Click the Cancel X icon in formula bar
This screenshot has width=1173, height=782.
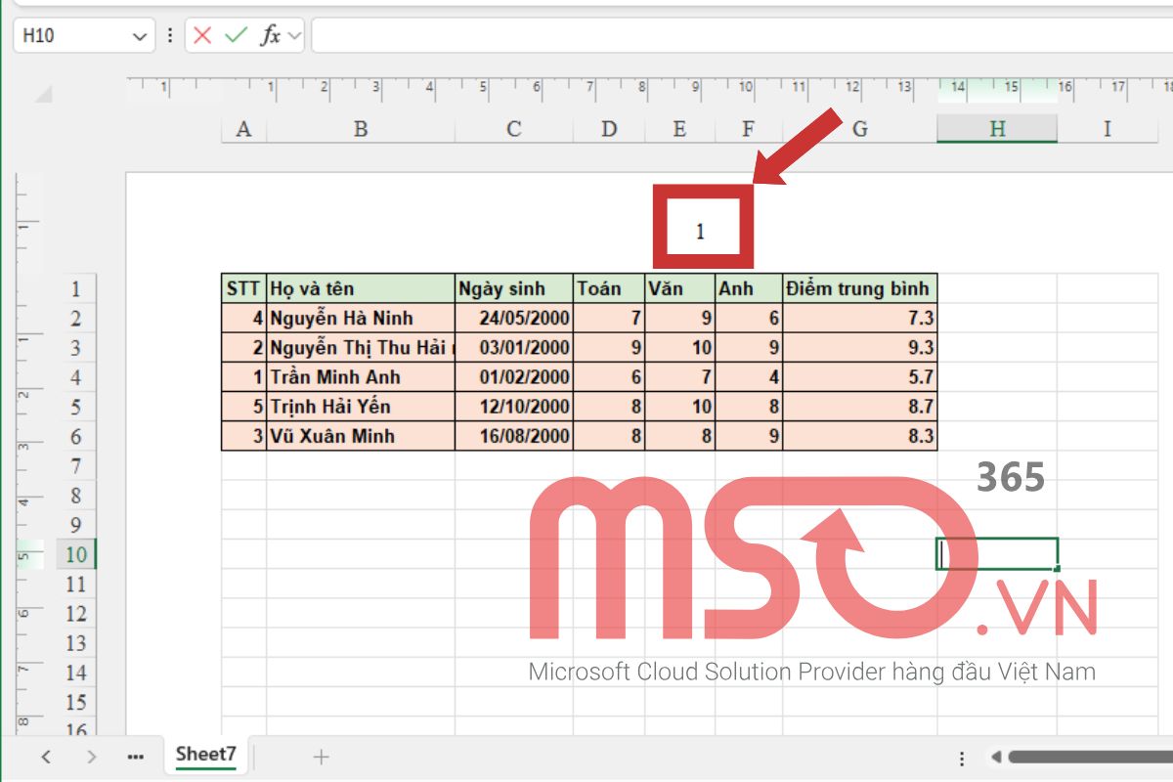point(202,36)
